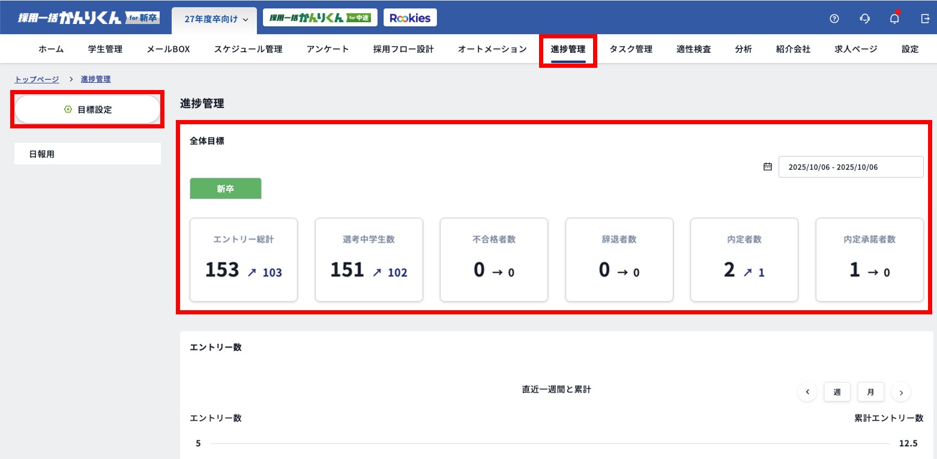Screen dimensions: 937x459
Task: Click the logout icon in header
Action: point(924,19)
